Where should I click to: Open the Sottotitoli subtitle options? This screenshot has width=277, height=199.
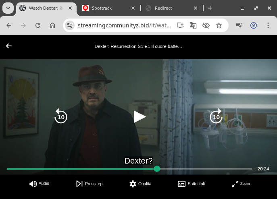coord(191,184)
